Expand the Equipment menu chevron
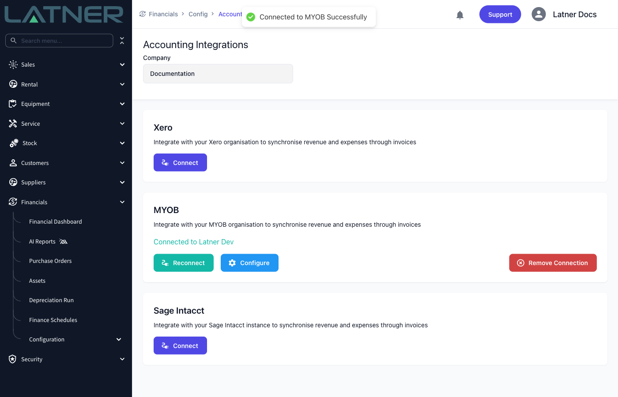This screenshot has height=397, width=618. pyautogui.click(x=122, y=104)
